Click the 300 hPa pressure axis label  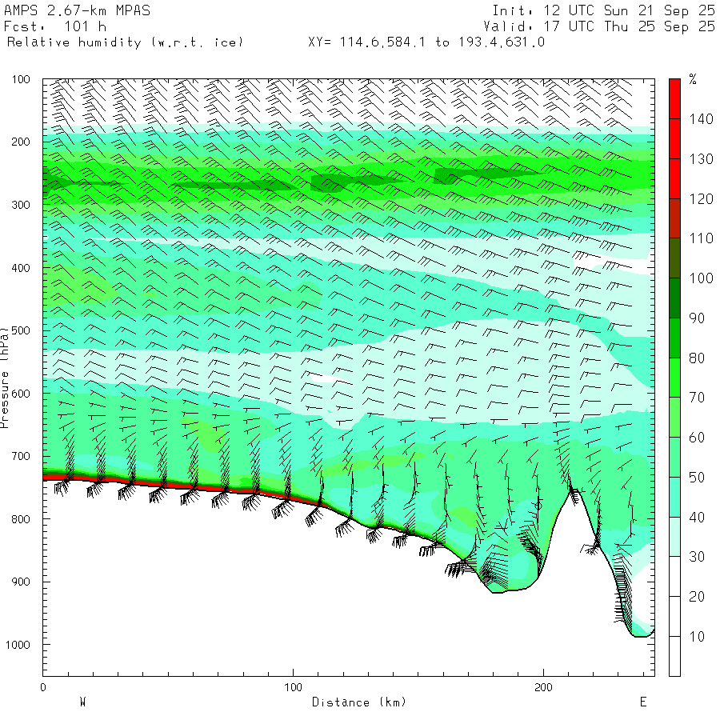[21, 205]
